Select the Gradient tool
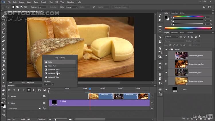Image resolution: width=215 pixels, height=121 pixels. pos(3,61)
